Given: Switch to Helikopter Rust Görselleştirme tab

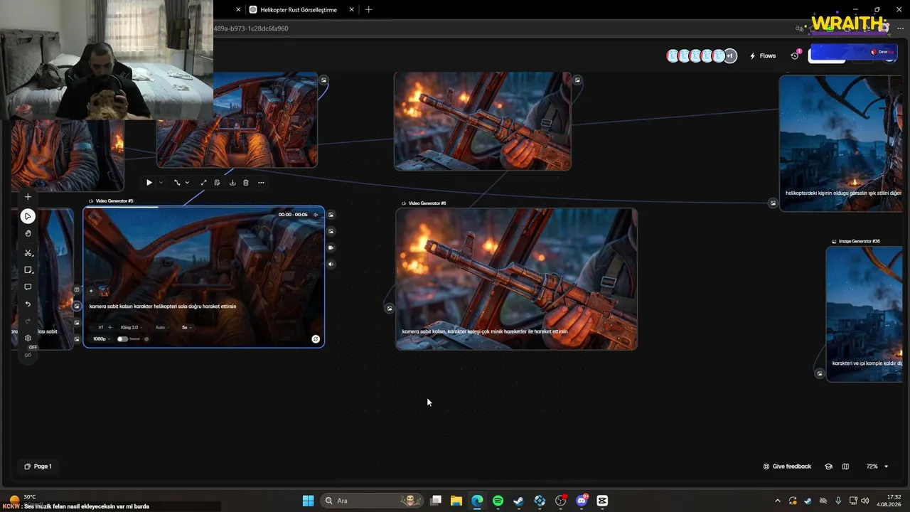Looking at the screenshot, I should (x=299, y=10).
